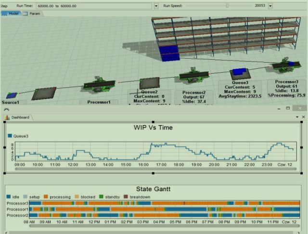The image size is (308, 234).
Task: Open the Run Time dropdown arrow
Action: [156, 6]
